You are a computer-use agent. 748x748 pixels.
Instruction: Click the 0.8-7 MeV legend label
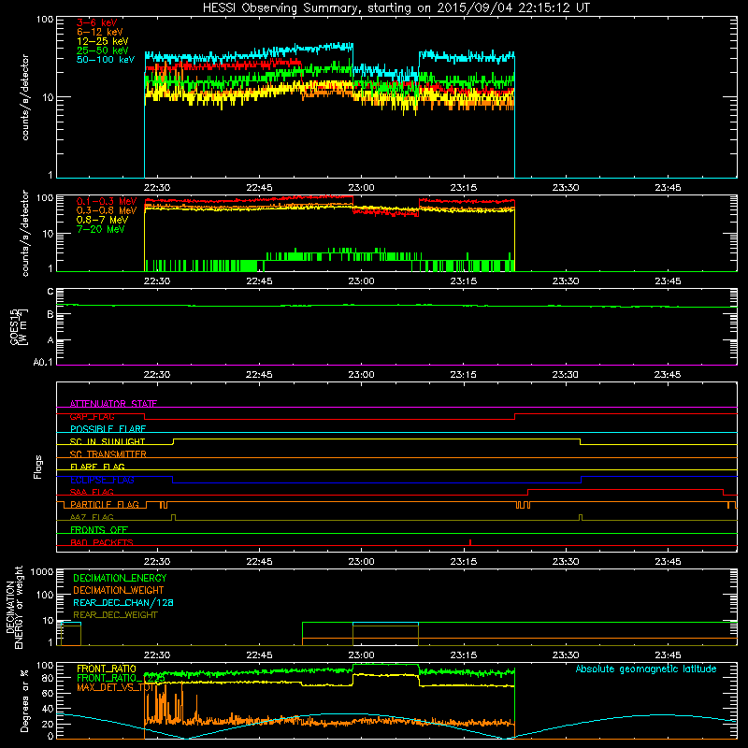[x=102, y=220]
